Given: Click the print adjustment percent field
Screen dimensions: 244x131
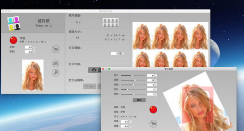Looking at the screenshot, I should click(115, 53).
